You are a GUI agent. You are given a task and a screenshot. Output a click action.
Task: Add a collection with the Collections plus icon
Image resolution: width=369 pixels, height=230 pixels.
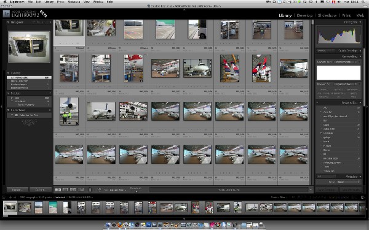point(50,110)
